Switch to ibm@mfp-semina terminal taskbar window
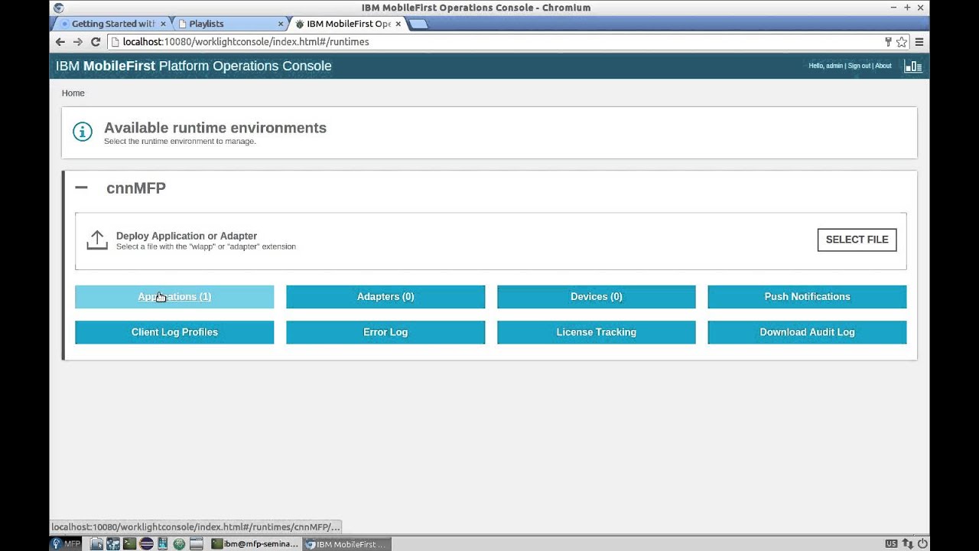The height and width of the screenshot is (551, 979). click(x=255, y=544)
